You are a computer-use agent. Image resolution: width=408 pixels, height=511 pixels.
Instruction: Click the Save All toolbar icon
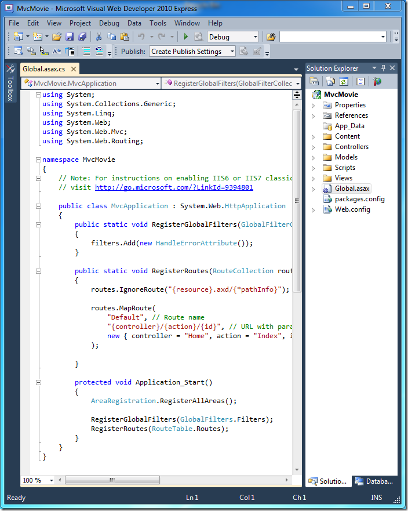(82, 37)
